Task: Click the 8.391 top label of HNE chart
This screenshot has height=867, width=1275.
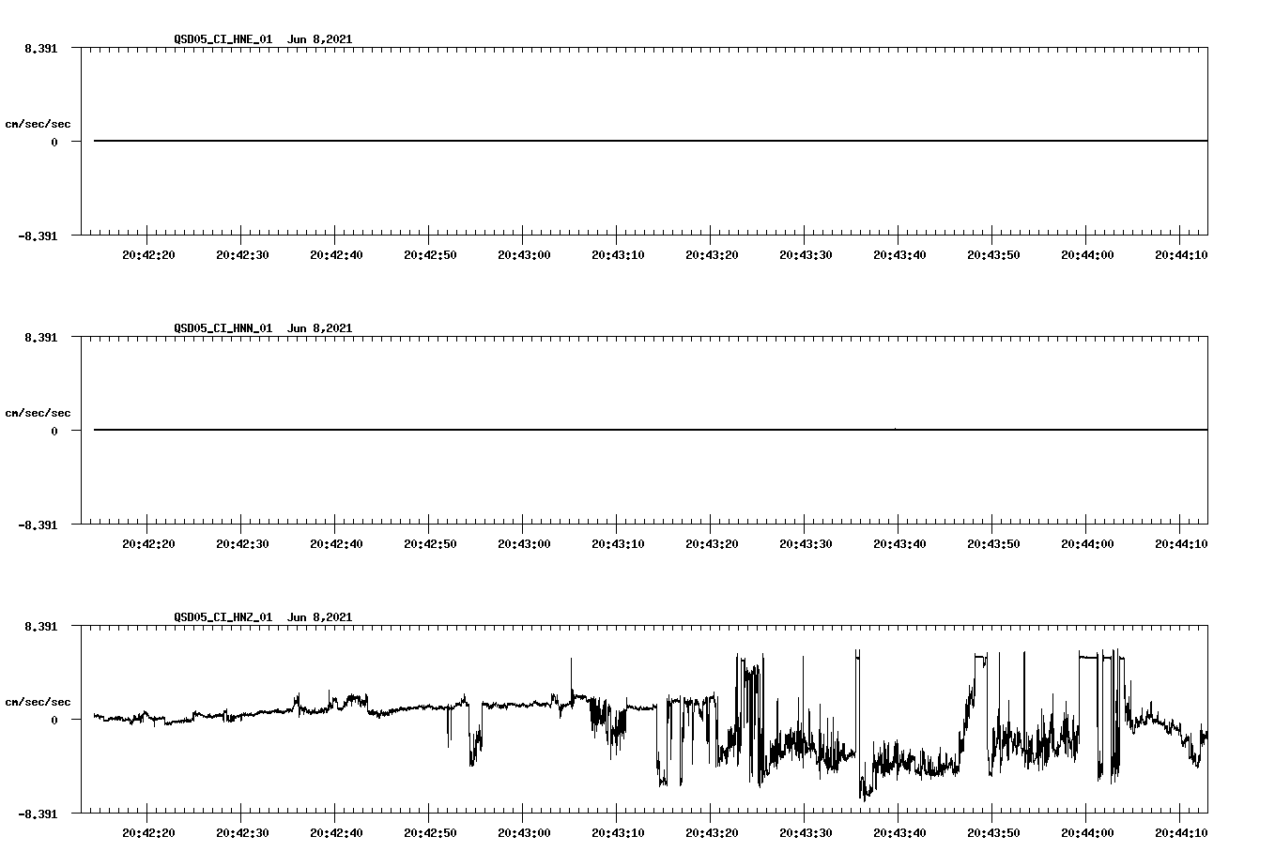Action: tap(40, 48)
